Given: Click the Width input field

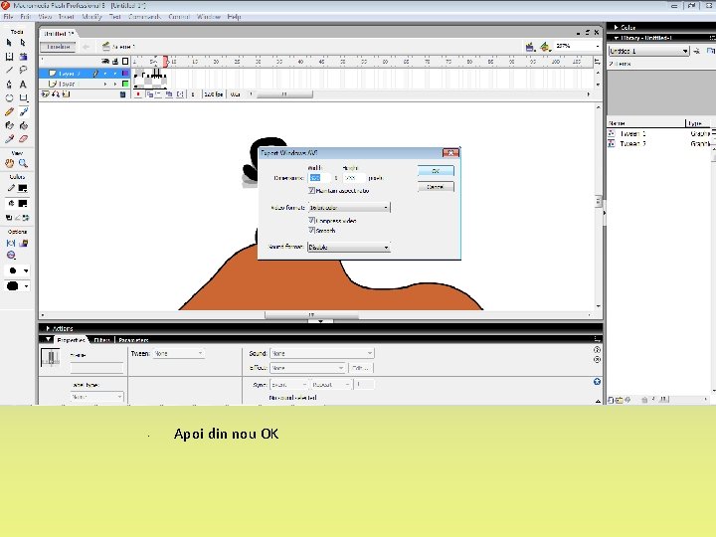Looking at the screenshot, I should [319, 178].
